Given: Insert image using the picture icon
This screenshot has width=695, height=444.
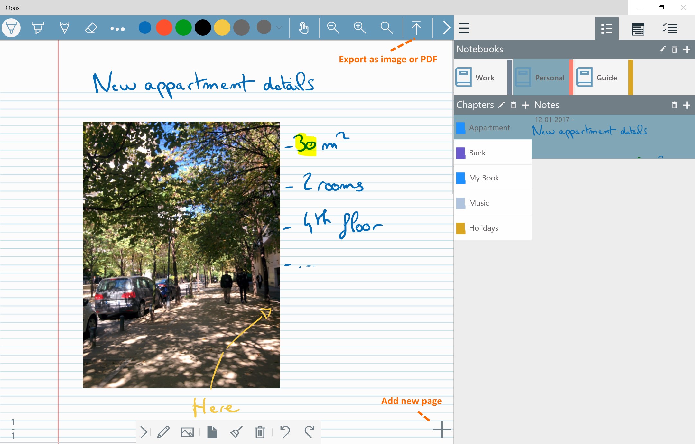Looking at the screenshot, I should (x=187, y=432).
